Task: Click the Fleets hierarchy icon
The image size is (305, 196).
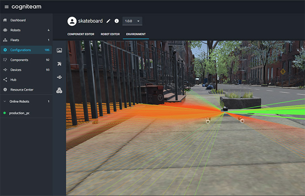Action: click(5, 40)
